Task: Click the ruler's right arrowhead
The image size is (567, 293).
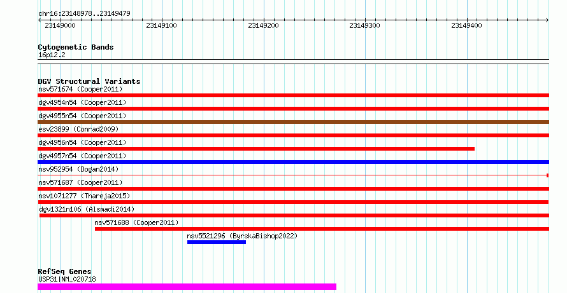Action: [x=547, y=20]
